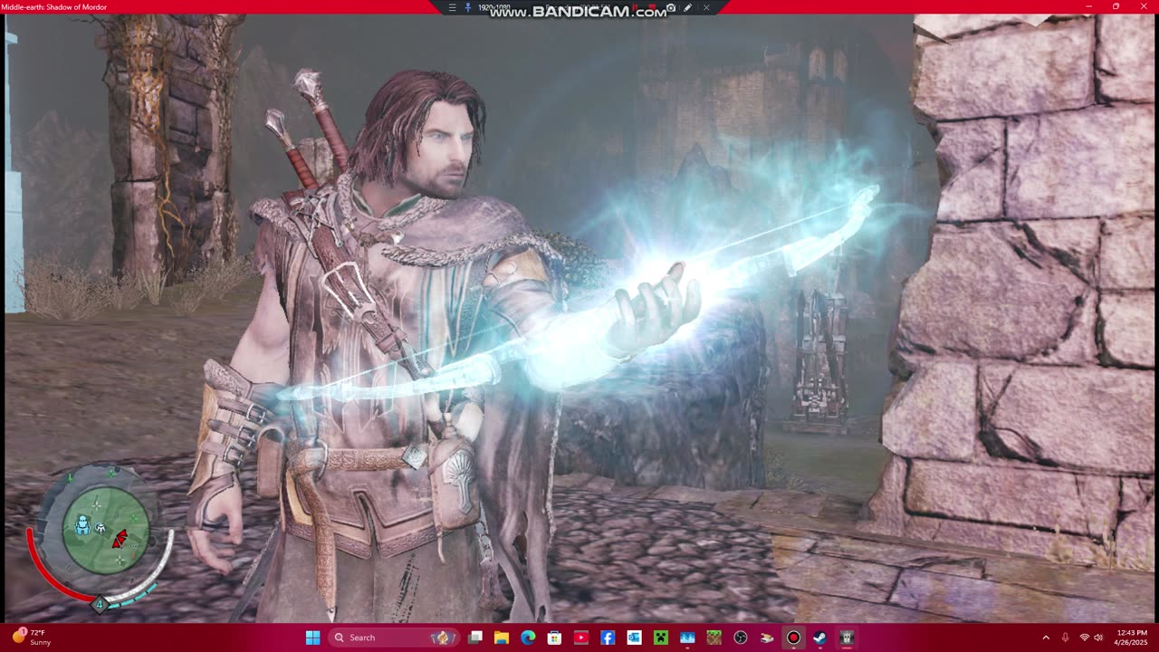Open the Photos app on the taskbar

687,638
